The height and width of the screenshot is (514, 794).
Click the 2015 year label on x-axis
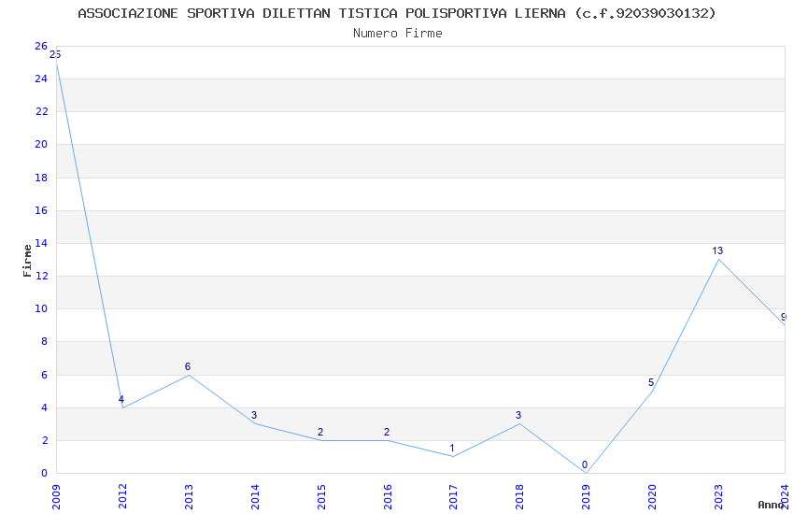321,495
